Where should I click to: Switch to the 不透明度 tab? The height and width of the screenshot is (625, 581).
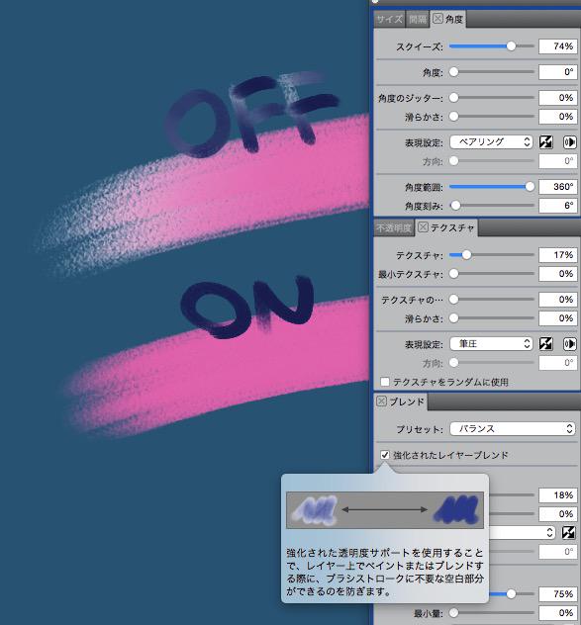click(x=394, y=228)
